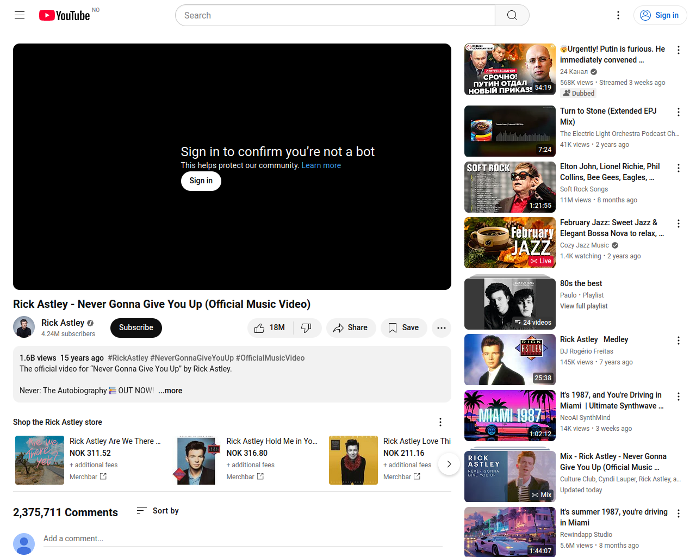Open options for Elton John Soft Rock video
Viewport: 696px width, 557px height.
pos(679,168)
